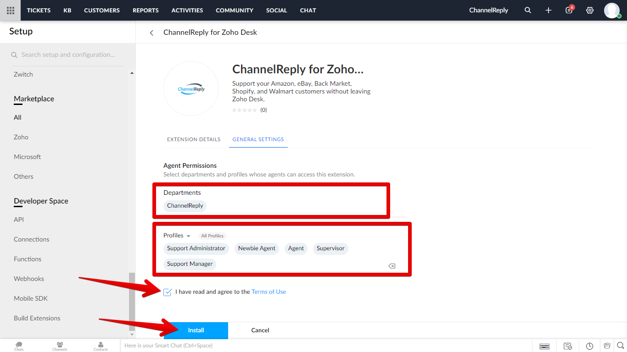Open the setup gear icon
This screenshot has height=352, width=627.
[x=590, y=10]
